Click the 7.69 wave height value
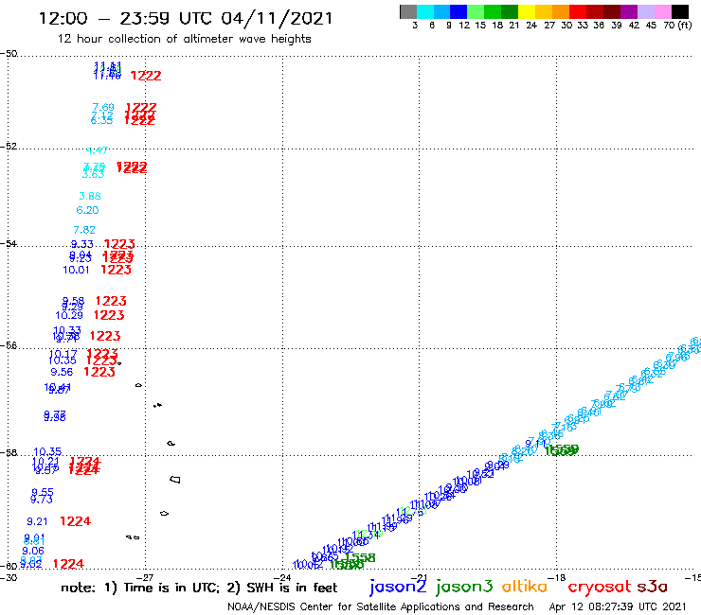 pyautogui.click(x=103, y=107)
